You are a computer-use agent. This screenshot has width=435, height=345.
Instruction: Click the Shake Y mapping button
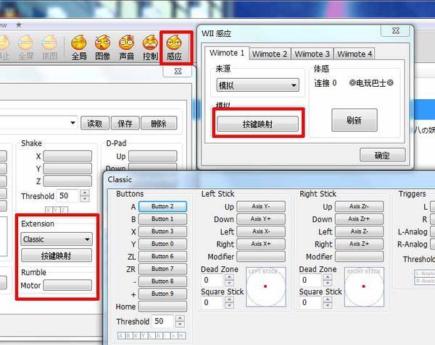[67, 169]
